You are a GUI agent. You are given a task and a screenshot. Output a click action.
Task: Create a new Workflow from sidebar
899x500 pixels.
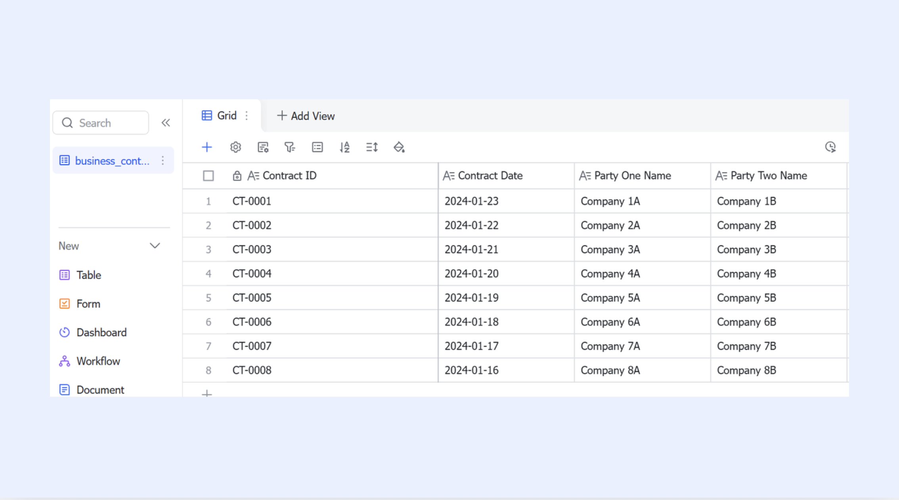[x=98, y=361]
